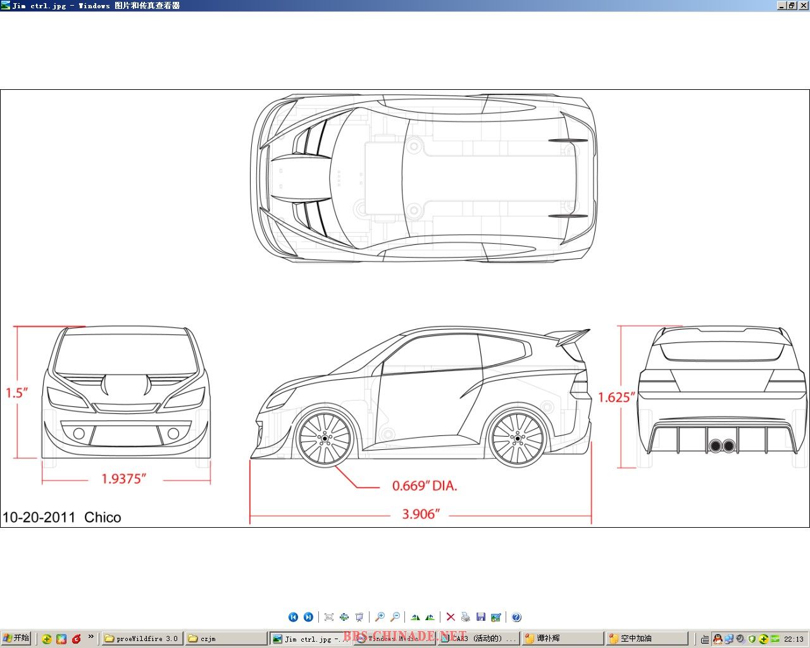
Task: Click the Zoom Out magnifier
Action: (395, 617)
